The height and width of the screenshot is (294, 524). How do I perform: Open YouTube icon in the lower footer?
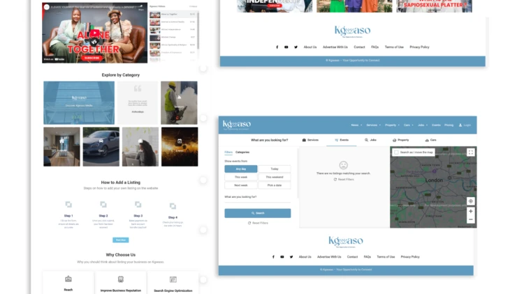(282, 256)
